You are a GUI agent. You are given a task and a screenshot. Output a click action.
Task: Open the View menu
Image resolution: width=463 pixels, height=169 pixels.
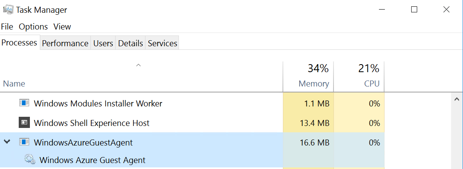[x=62, y=27]
